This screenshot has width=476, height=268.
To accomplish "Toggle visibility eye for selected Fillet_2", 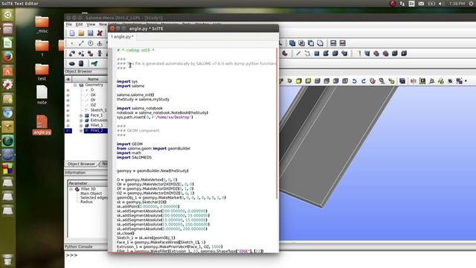I will click(68, 131).
